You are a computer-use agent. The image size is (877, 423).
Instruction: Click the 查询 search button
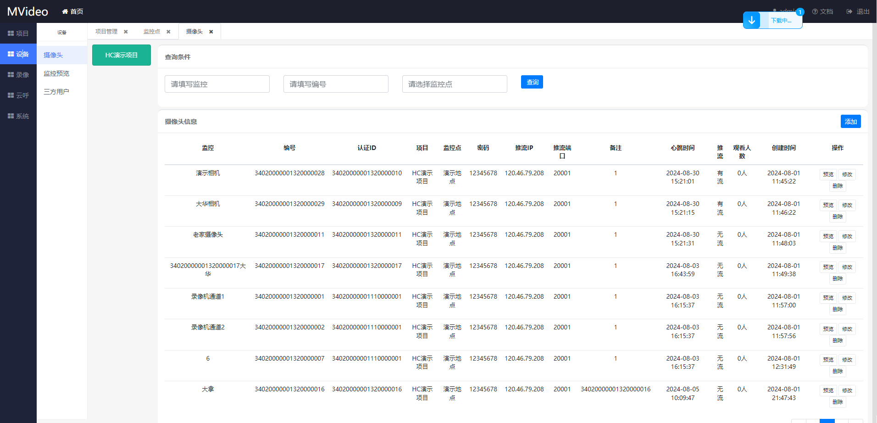[532, 82]
